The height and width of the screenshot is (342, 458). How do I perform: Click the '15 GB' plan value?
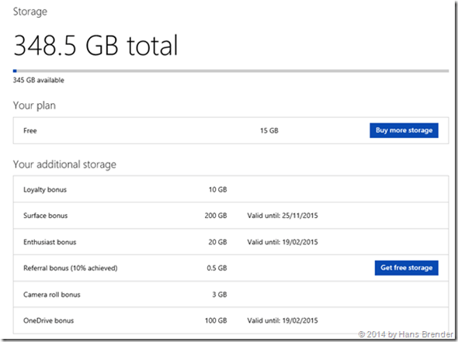point(269,131)
